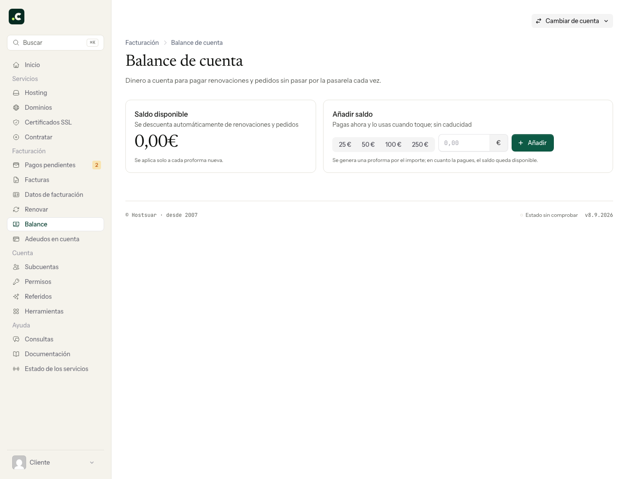Viewport: 627px width, 479px height.
Task: Click the Facturas document icon
Action: click(16, 180)
